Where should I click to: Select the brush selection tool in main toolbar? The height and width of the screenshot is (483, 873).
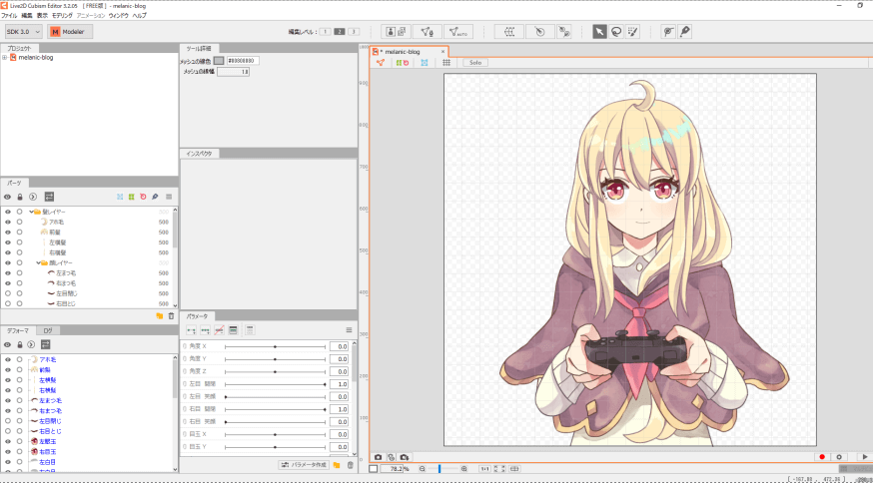pos(632,32)
